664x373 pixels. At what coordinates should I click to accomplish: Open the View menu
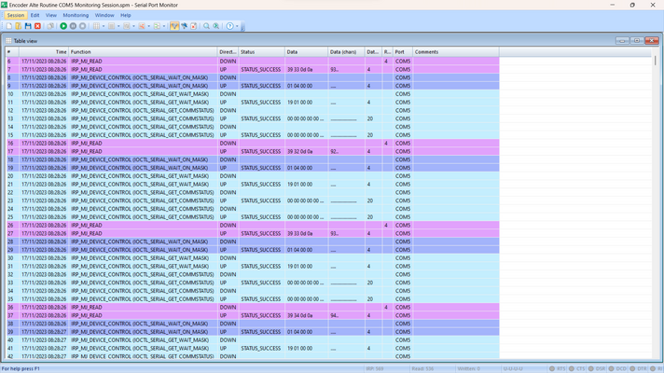pyautogui.click(x=50, y=15)
